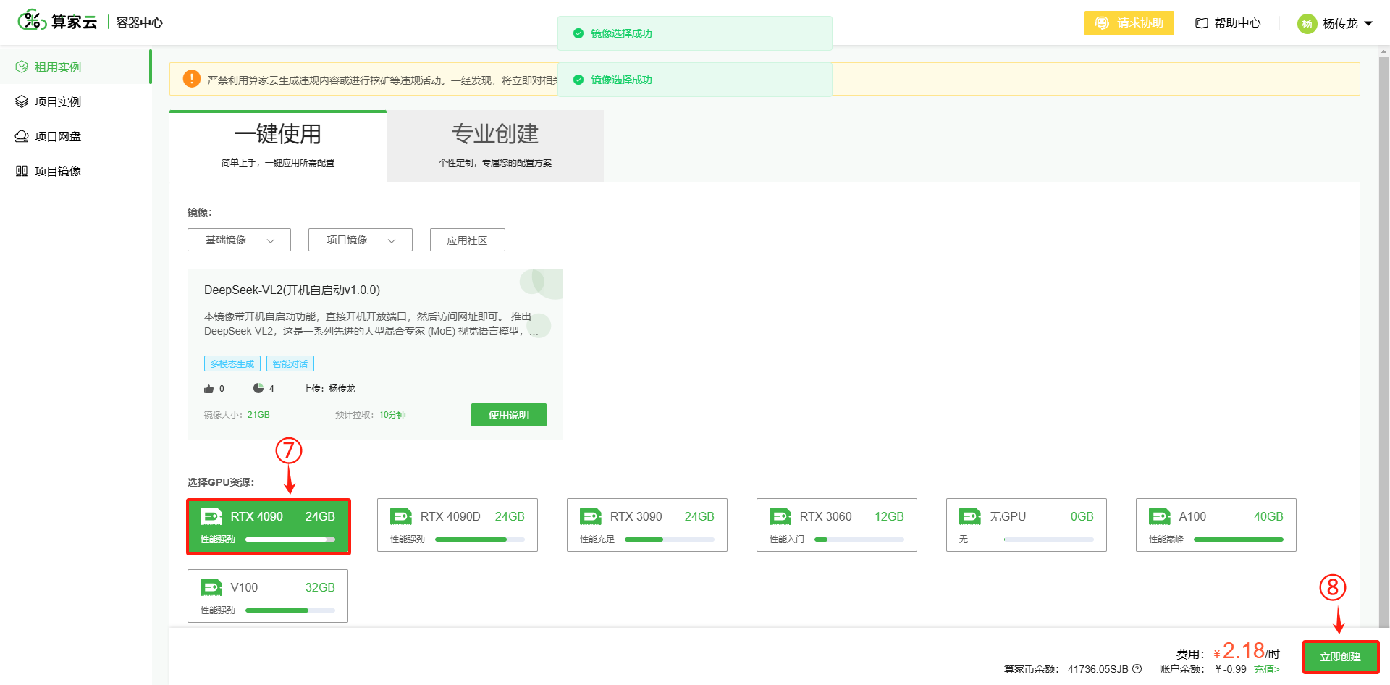This screenshot has width=1390, height=685.
Task: Click the thumbs-up like icon
Action: tap(209, 389)
